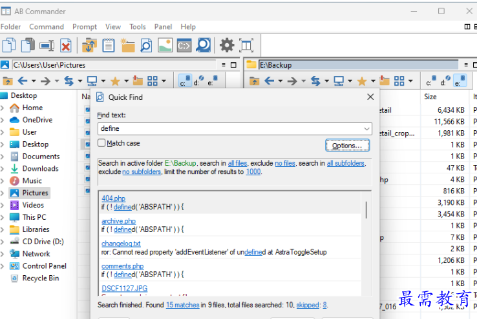477x319 pixels.
Task: Click the all files link
Action: [x=238, y=163]
